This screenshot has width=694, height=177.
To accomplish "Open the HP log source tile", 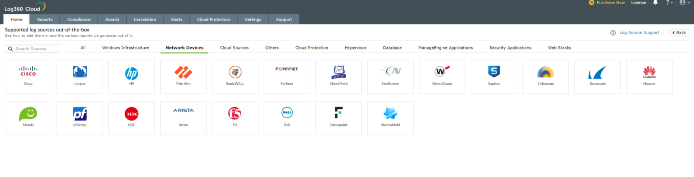I will click(x=131, y=77).
